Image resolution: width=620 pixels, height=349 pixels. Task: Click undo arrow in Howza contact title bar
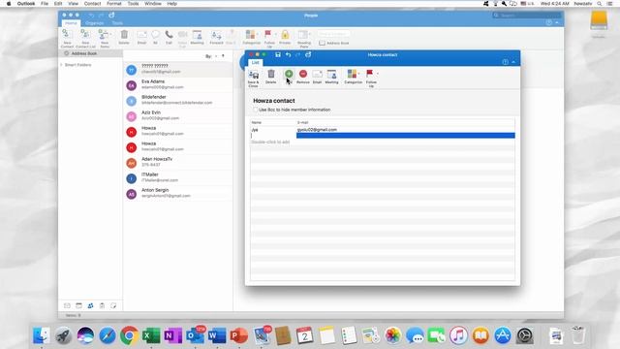pos(288,54)
